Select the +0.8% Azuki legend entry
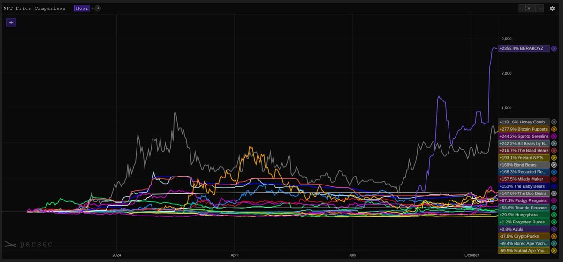 click(524, 229)
